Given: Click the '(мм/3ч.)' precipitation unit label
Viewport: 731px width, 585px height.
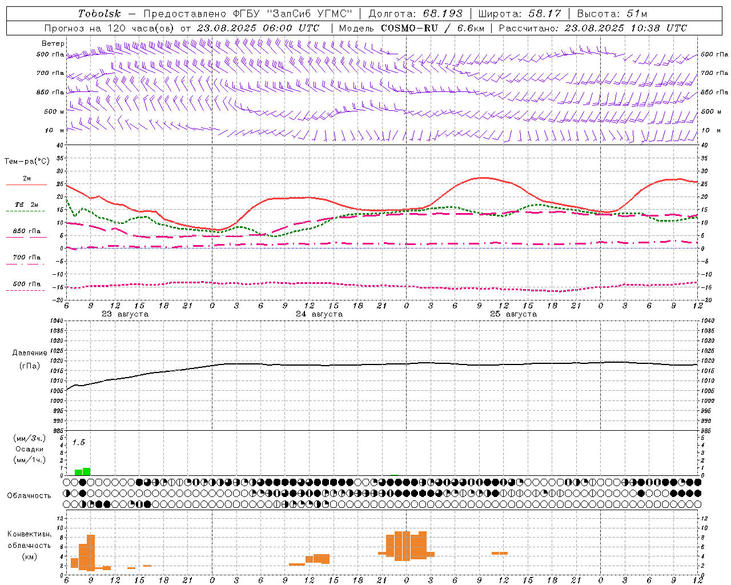Looking at the screenshot, I should (30, 438).
